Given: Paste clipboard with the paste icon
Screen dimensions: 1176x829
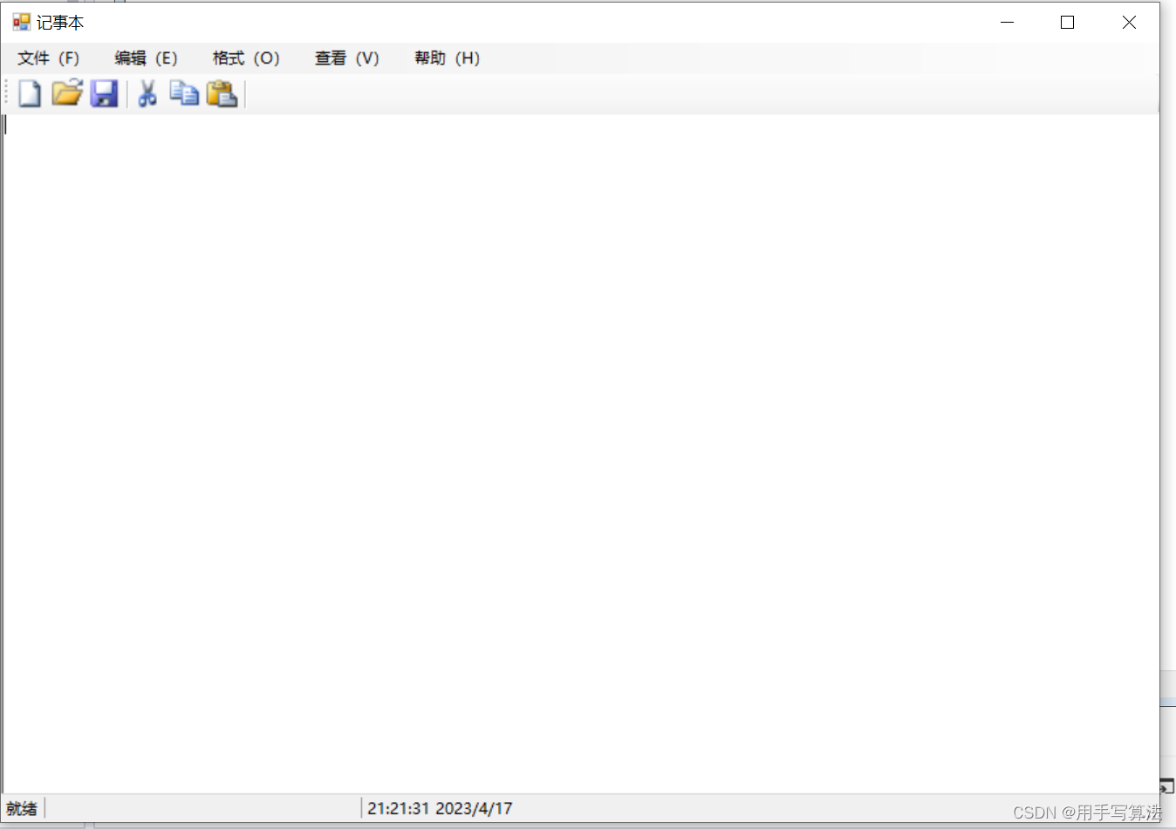Looking at the screenshot, I should pos(222,93).
